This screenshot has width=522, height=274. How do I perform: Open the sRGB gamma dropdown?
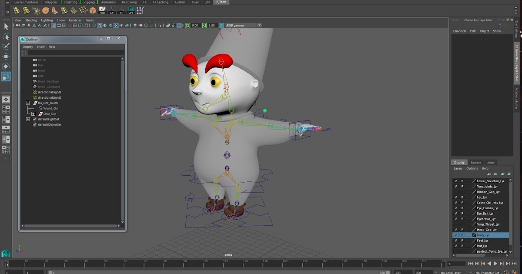[x=259, y=25]
